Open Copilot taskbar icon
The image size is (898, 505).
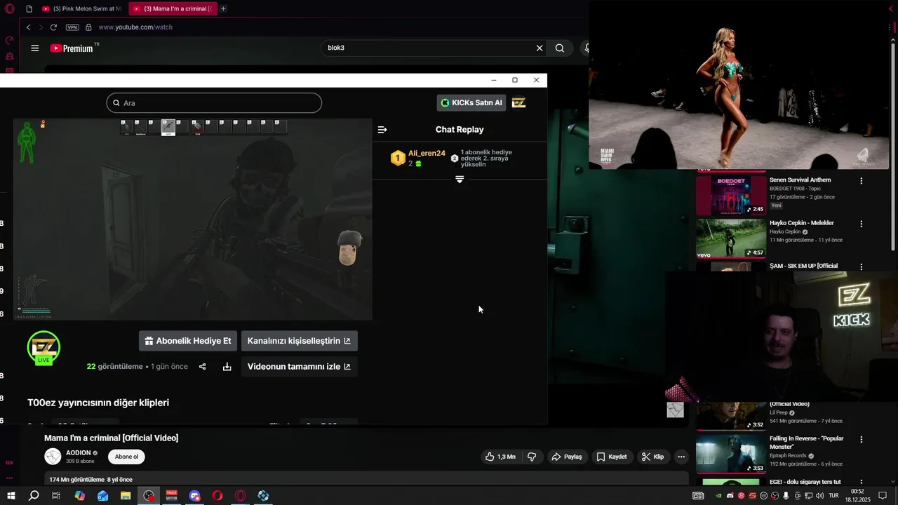79,496
